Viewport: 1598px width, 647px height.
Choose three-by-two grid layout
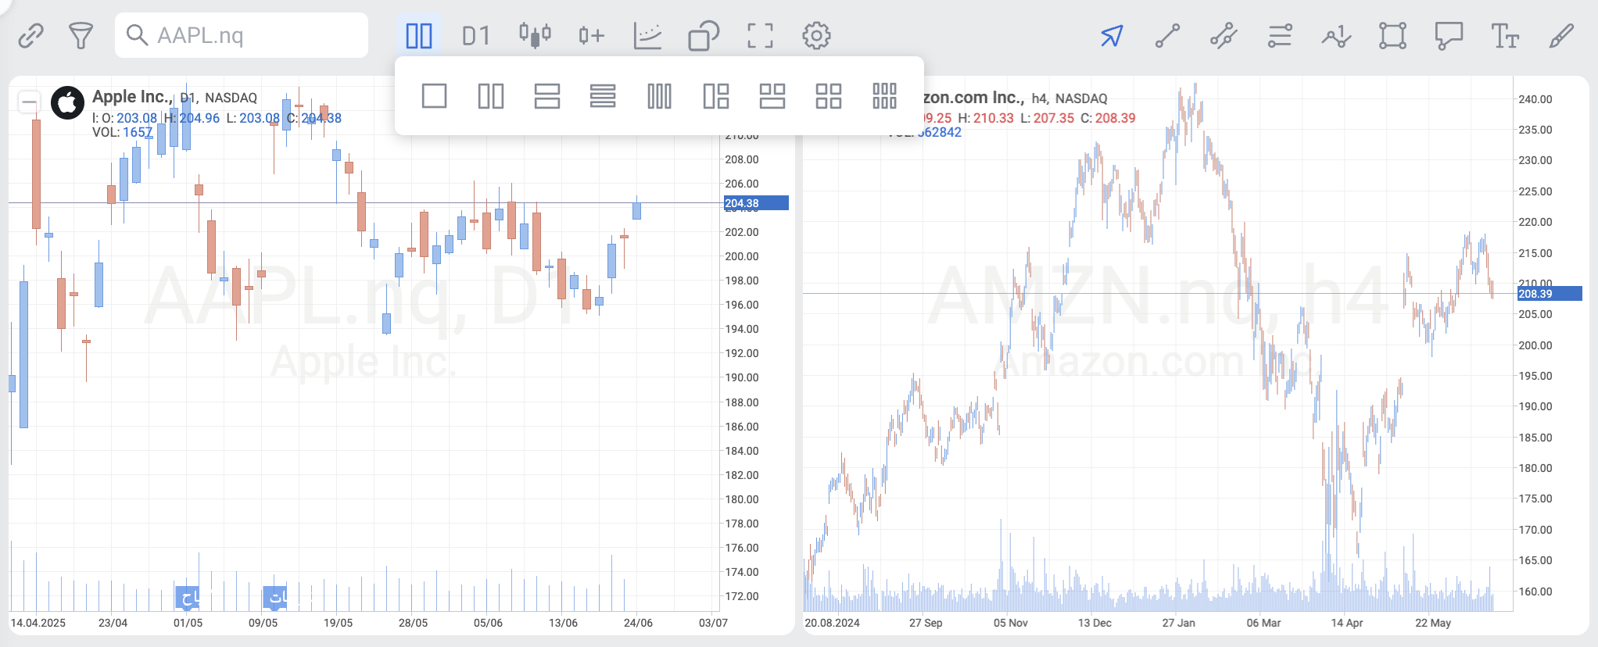coord(884,96)
